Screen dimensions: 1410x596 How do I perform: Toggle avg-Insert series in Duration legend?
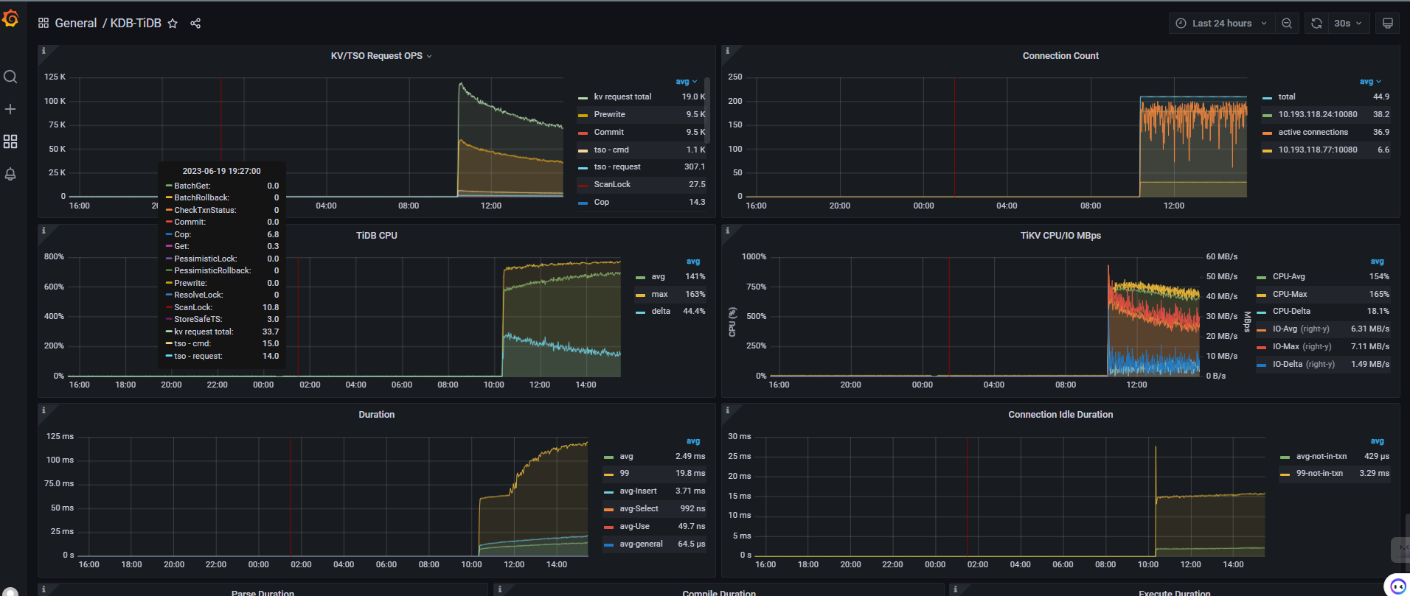[x=638, y=491]
